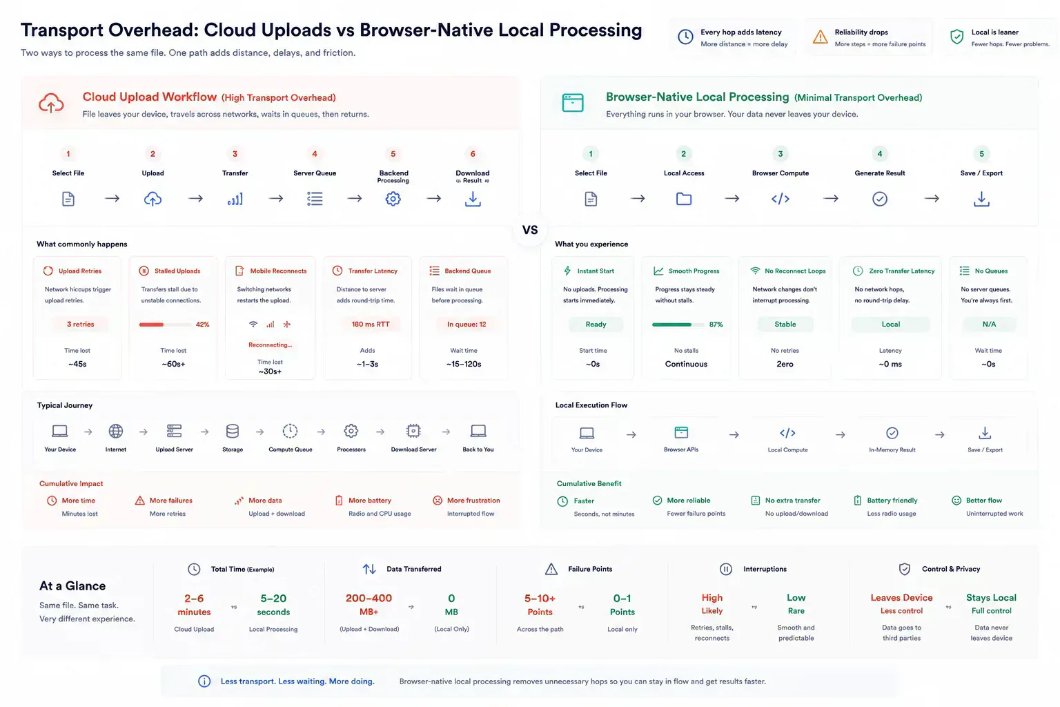Viewport: 1060px width, 707px height.
Task: Click the Upload Server icon in Typical Journey
Action: click(174, 431)
